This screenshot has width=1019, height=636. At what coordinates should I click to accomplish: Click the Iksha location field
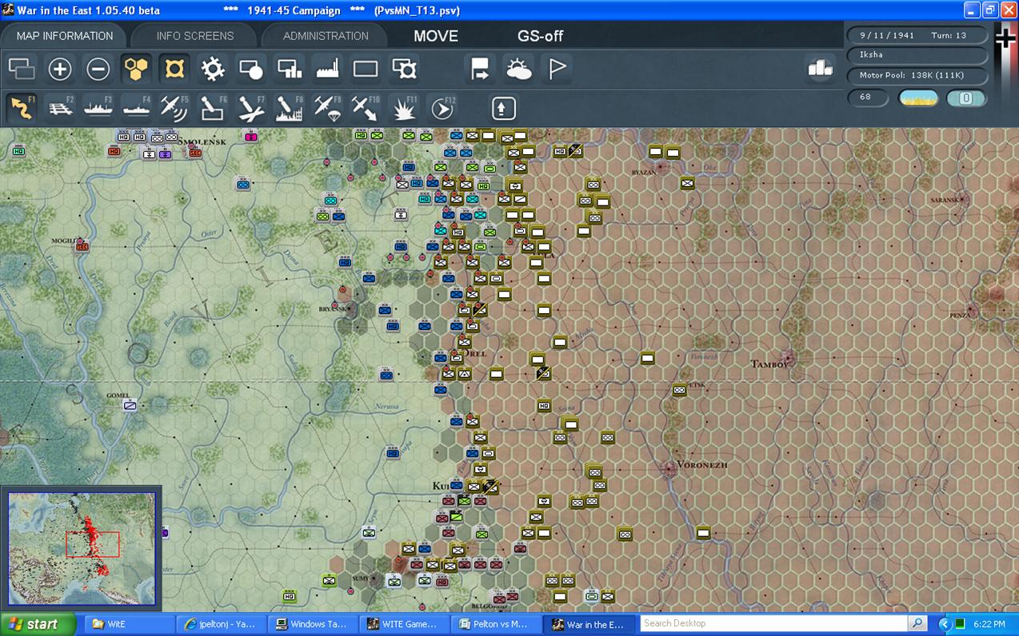917,55
